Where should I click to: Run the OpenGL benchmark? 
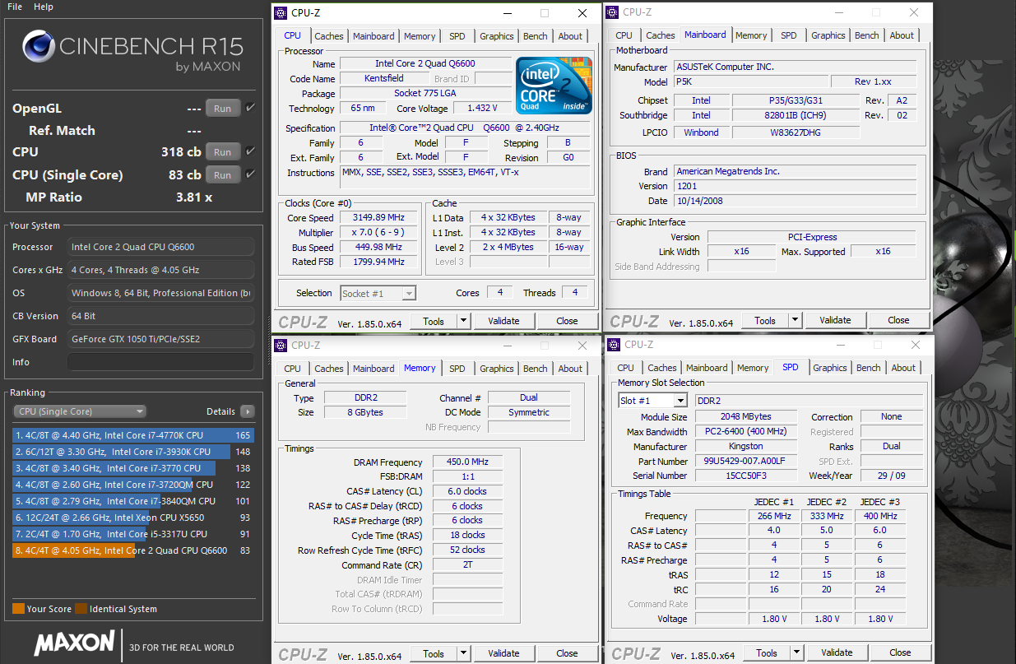coord(222,108)
